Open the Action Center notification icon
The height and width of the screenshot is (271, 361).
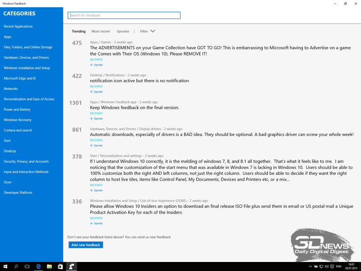332,266
